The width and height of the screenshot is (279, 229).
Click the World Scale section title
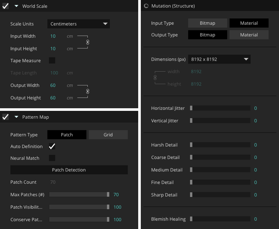[x=35, y=6]
